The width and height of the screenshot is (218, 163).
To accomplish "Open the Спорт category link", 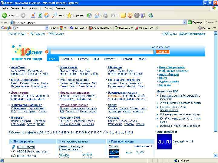I will point(112,105).
